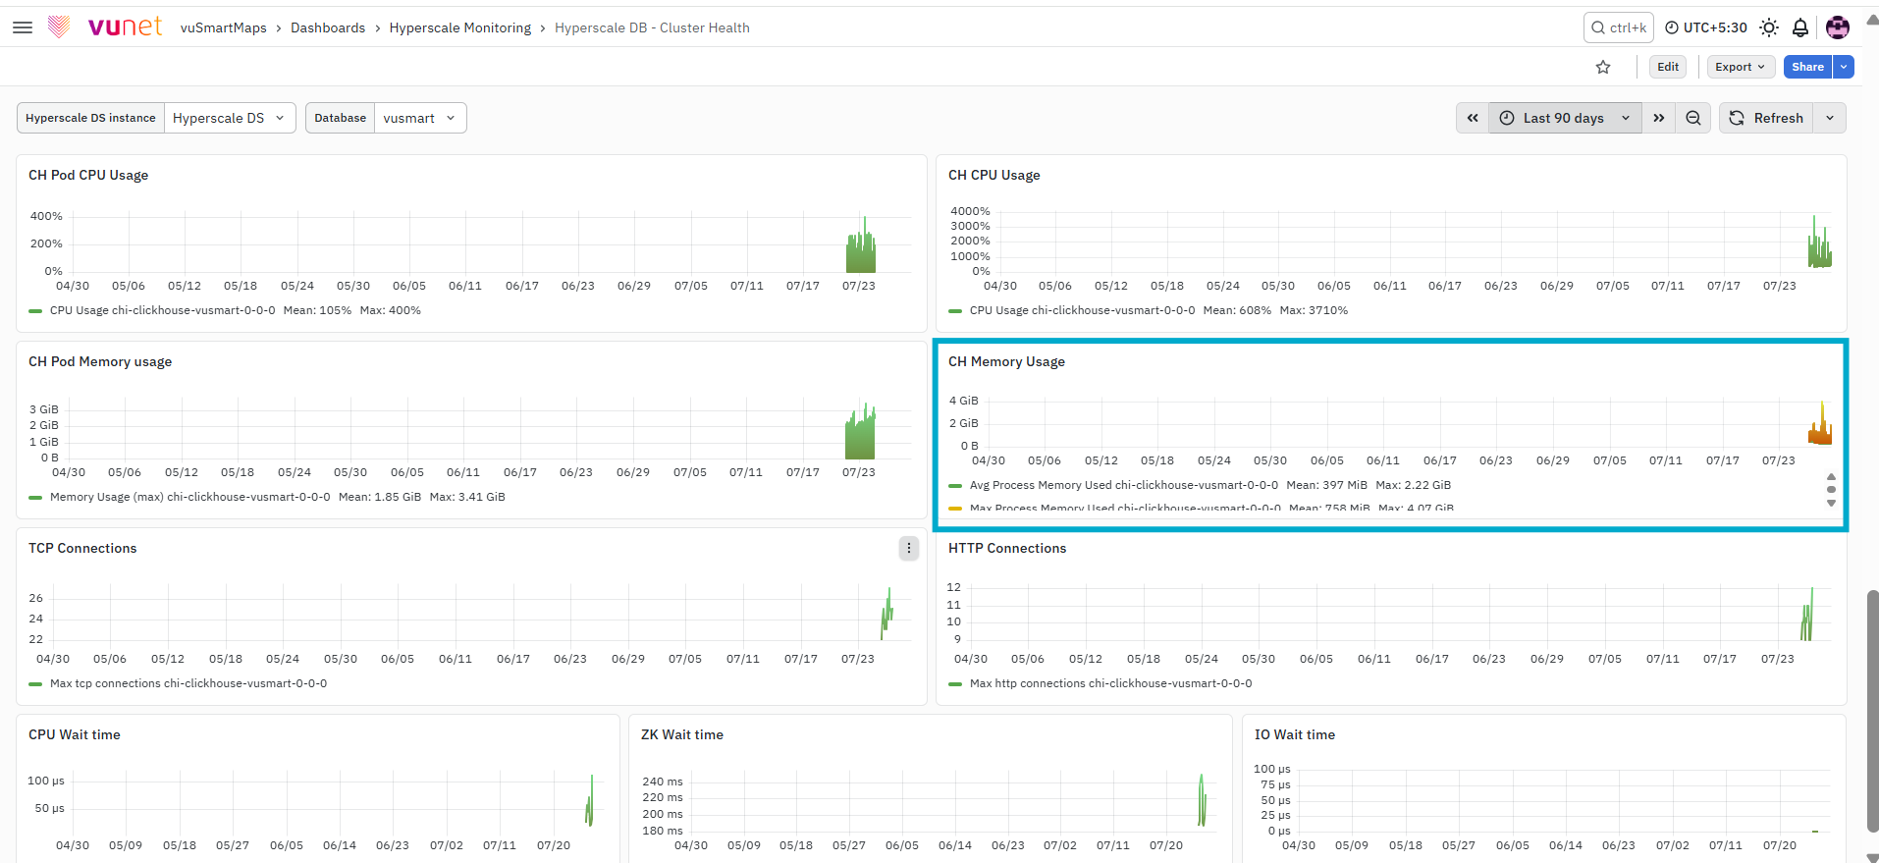Shift time range backward
The width and height of the screenshot is (1879, 863).
(1473, 118)
